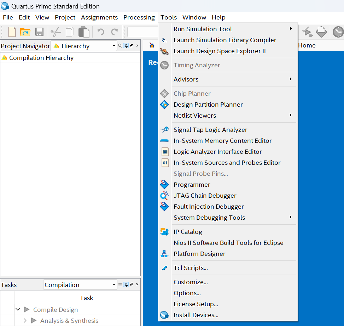Expand System Debugging Tools submenu
Viewport: 344px width, 326px height.
click(228, 218)
